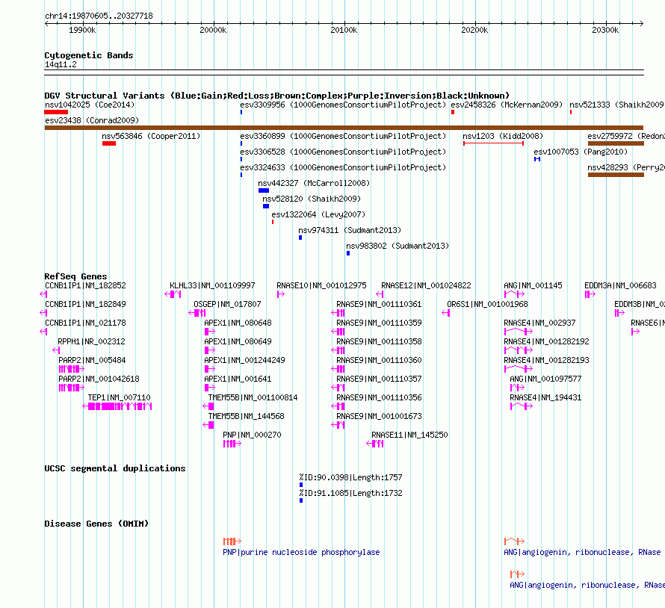The height and width of the screenshot is (608, 665).
Task: Click the nsv528120 (Shaikh2009) blue gain bar
Action: pos(266,206)
